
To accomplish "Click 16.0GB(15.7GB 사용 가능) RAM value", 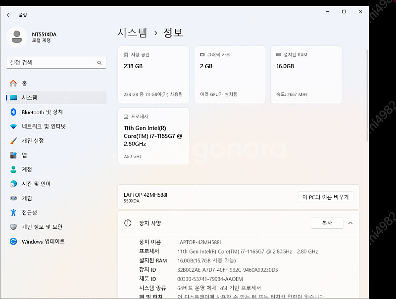I will coord(206,260).
